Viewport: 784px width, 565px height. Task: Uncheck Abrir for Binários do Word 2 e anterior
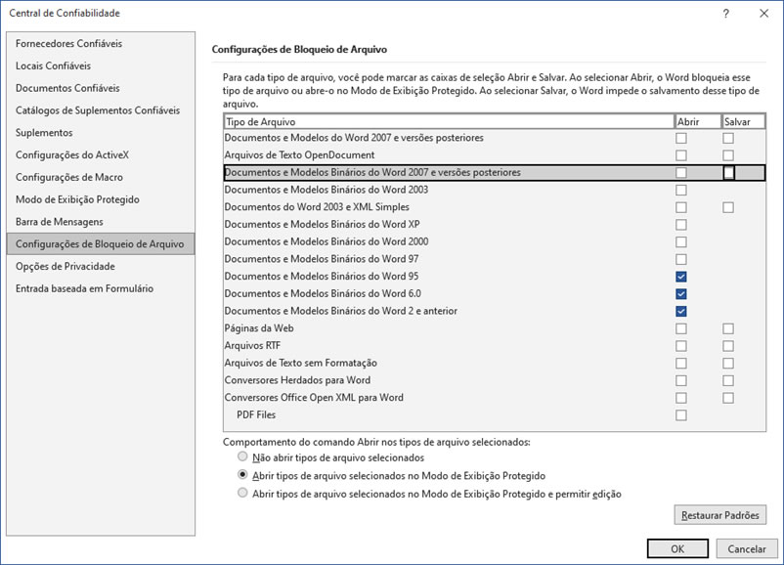click(x=681, y=312)
